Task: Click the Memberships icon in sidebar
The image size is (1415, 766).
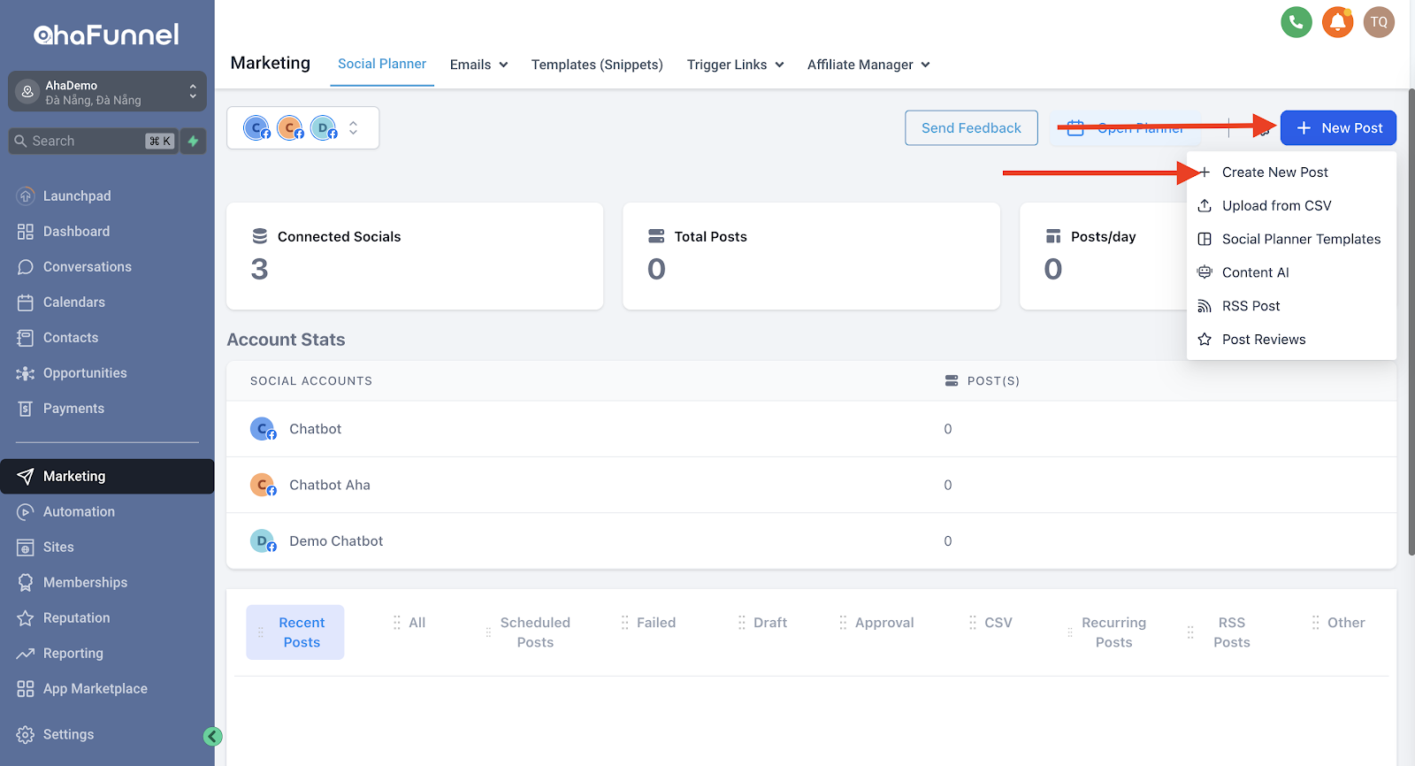Action: click(26, 582)
